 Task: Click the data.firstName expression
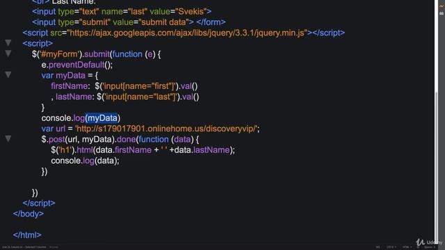pyautogui.click(x=124, y=150)
